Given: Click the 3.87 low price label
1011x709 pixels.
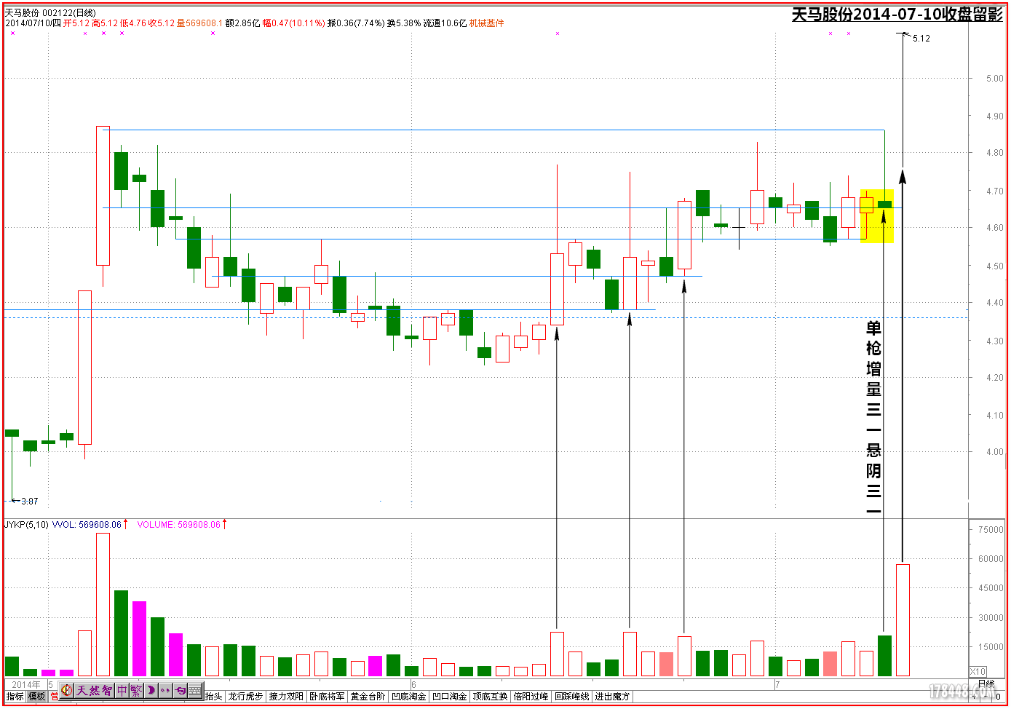Looking at the screenshot, I should click(x=29, y=501).
